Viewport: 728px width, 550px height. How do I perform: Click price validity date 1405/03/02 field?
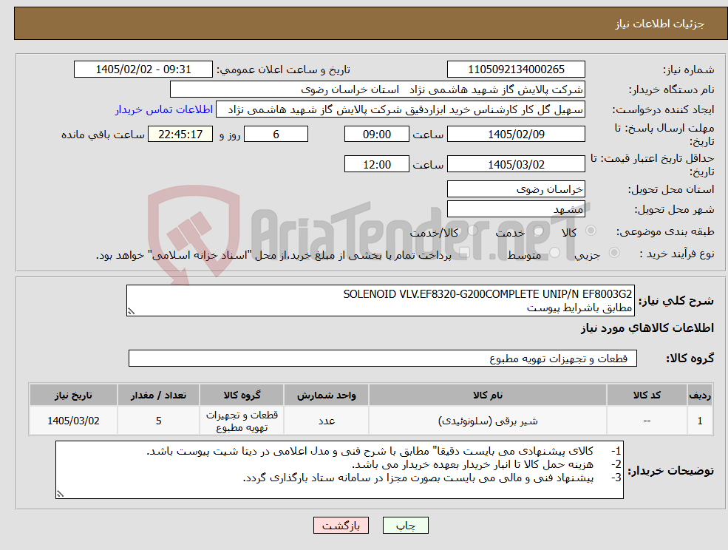tap(516, 164)
